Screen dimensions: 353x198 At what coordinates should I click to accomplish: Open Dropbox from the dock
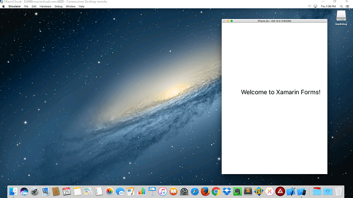coord(226,191)
